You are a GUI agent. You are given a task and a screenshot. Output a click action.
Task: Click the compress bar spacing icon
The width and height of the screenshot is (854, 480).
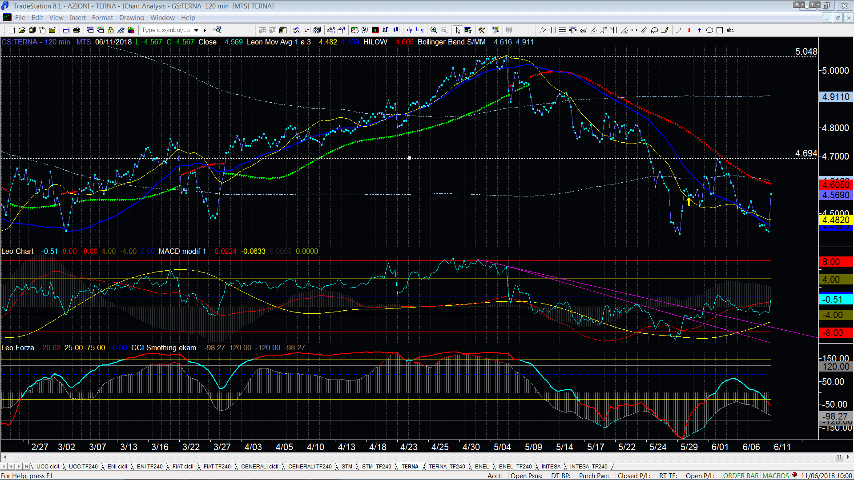pos(410,30)
